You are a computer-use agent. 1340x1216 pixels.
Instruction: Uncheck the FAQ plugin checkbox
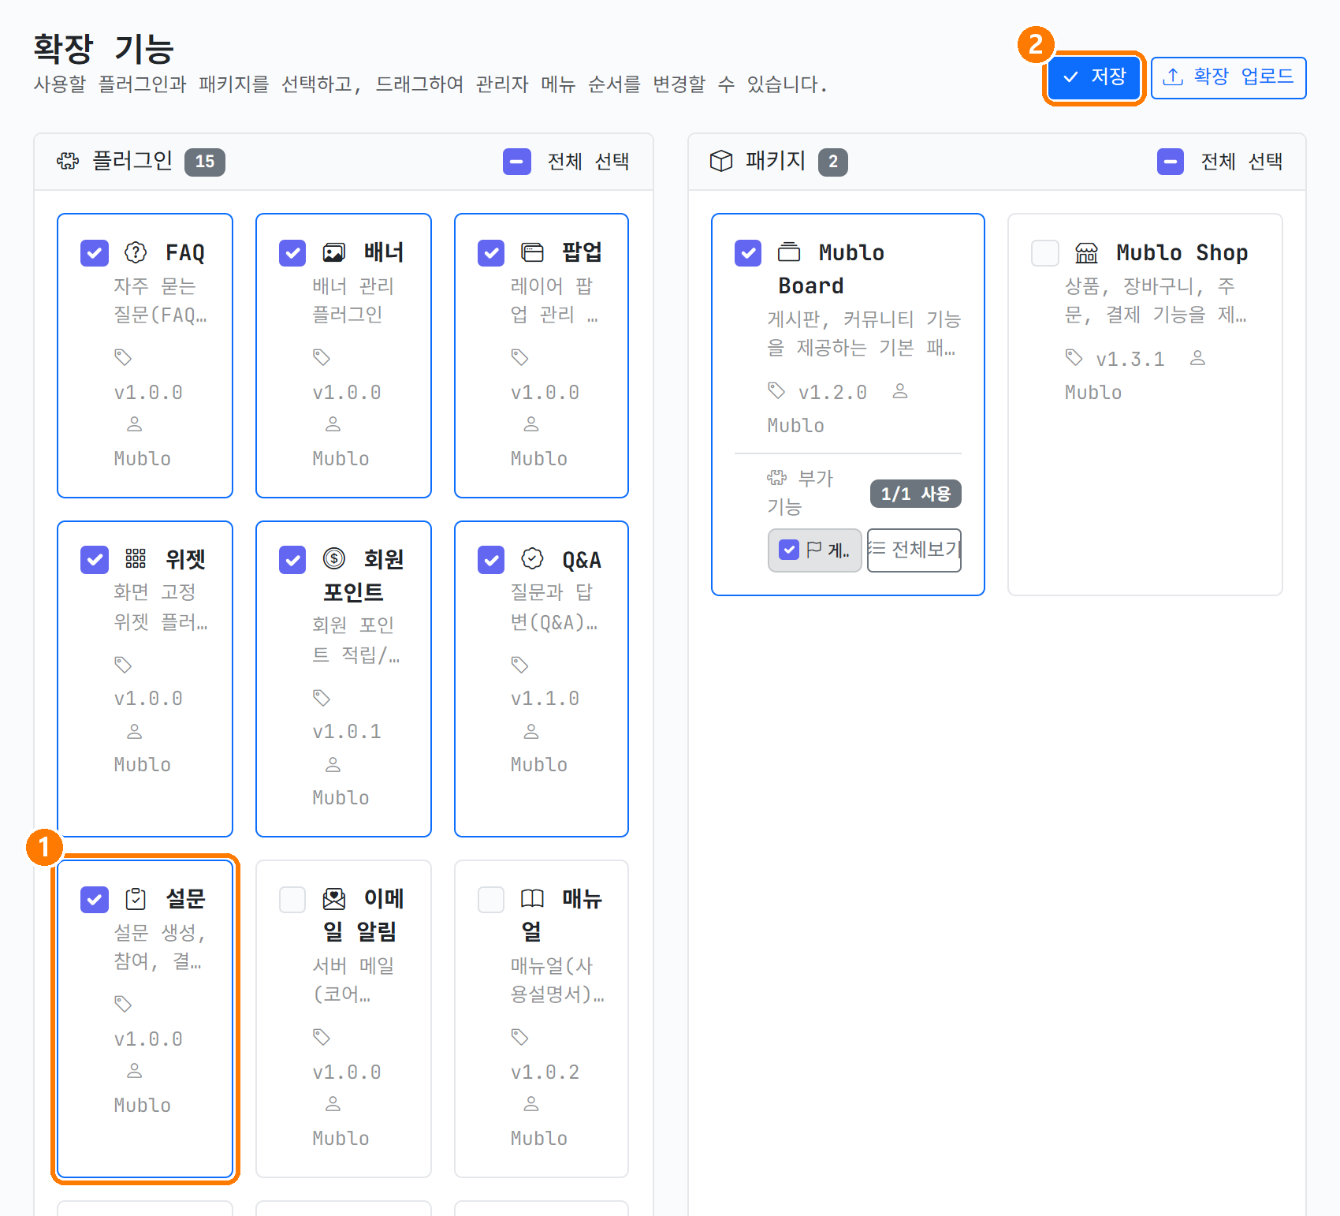[x=95, y=253]
